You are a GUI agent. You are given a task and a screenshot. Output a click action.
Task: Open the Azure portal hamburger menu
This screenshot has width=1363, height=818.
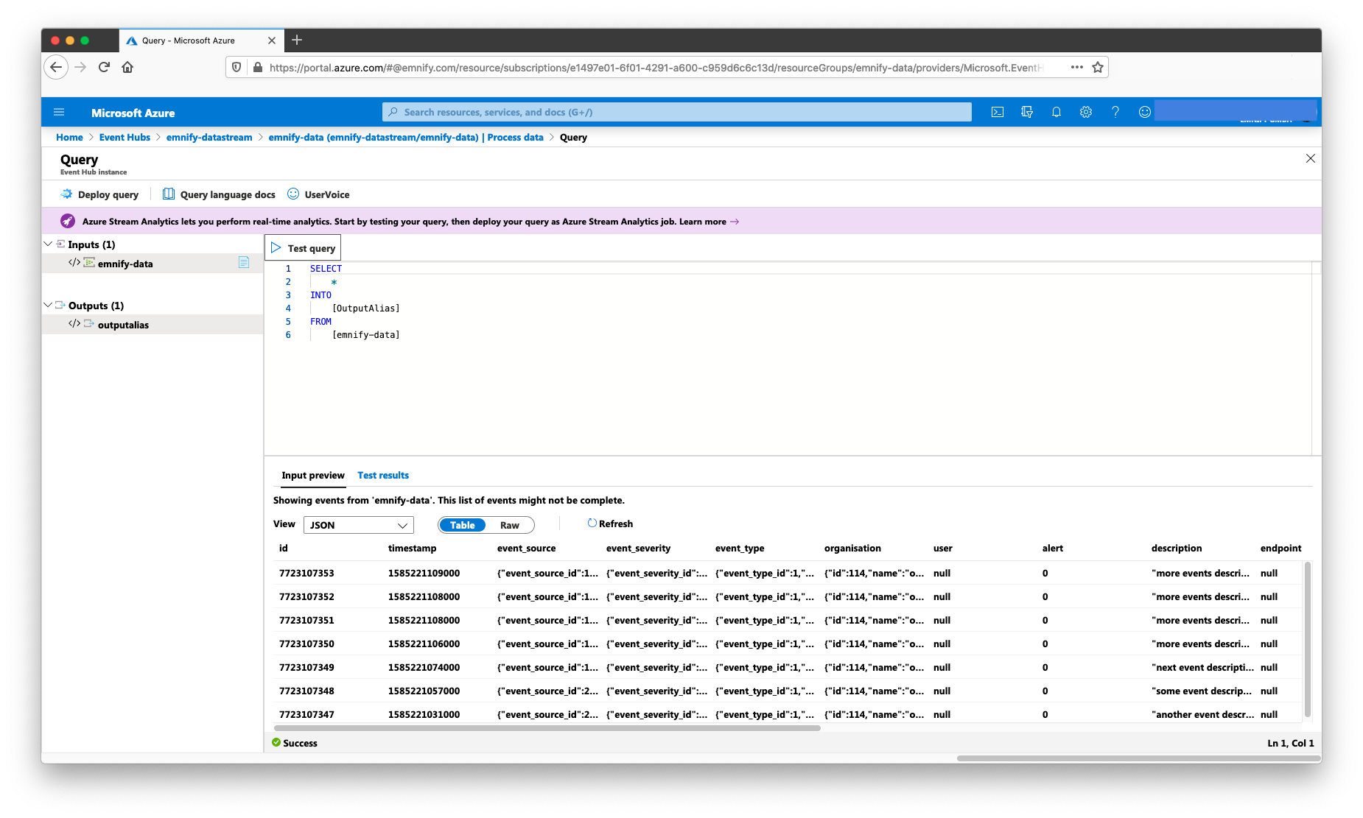[59, 113]
